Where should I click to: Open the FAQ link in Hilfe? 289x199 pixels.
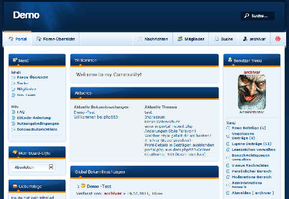[21, 112]
